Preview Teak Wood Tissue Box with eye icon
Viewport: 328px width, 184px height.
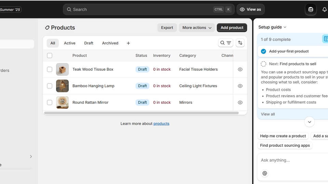coord(240,69)
